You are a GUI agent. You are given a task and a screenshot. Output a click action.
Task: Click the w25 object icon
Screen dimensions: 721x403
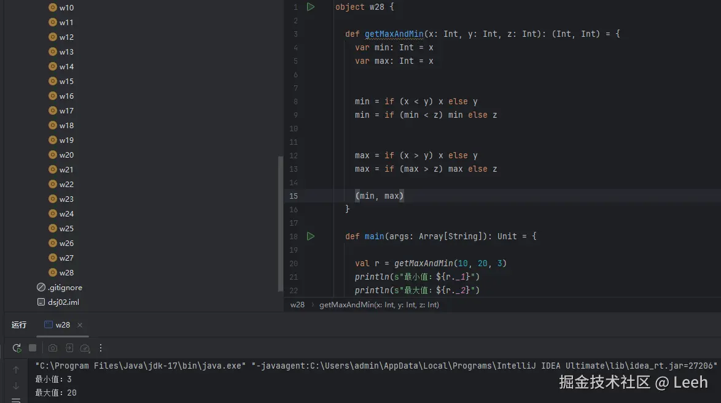coord(53,228)
